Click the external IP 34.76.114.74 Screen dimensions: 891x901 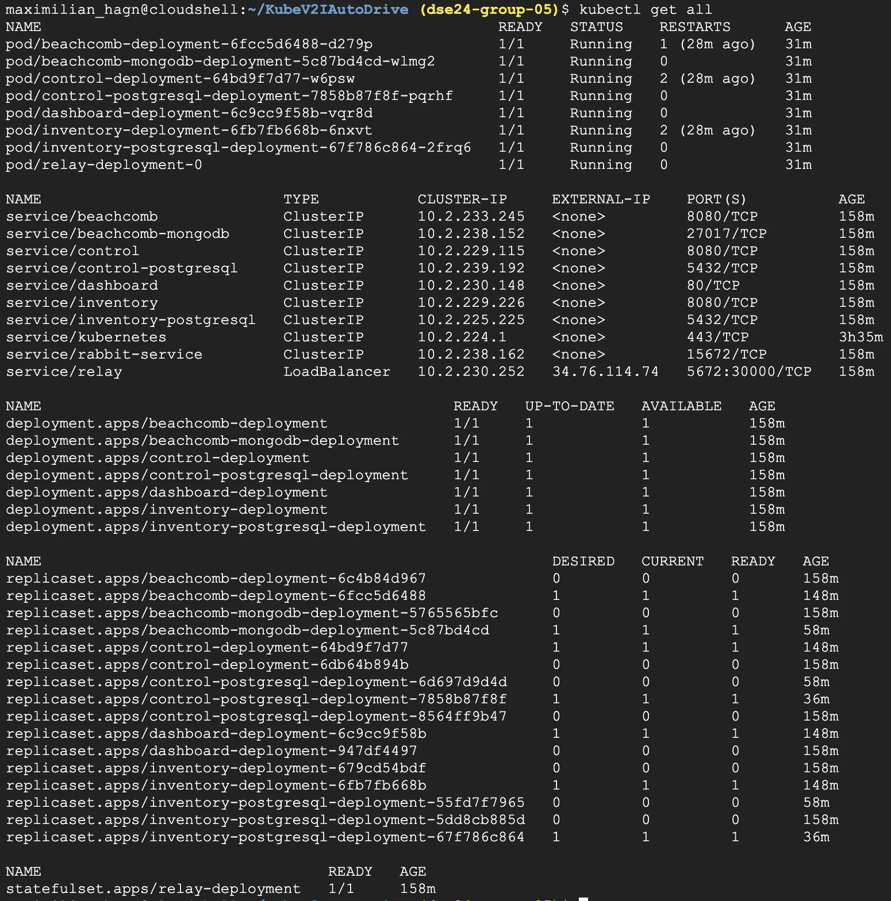coord(605,372)
